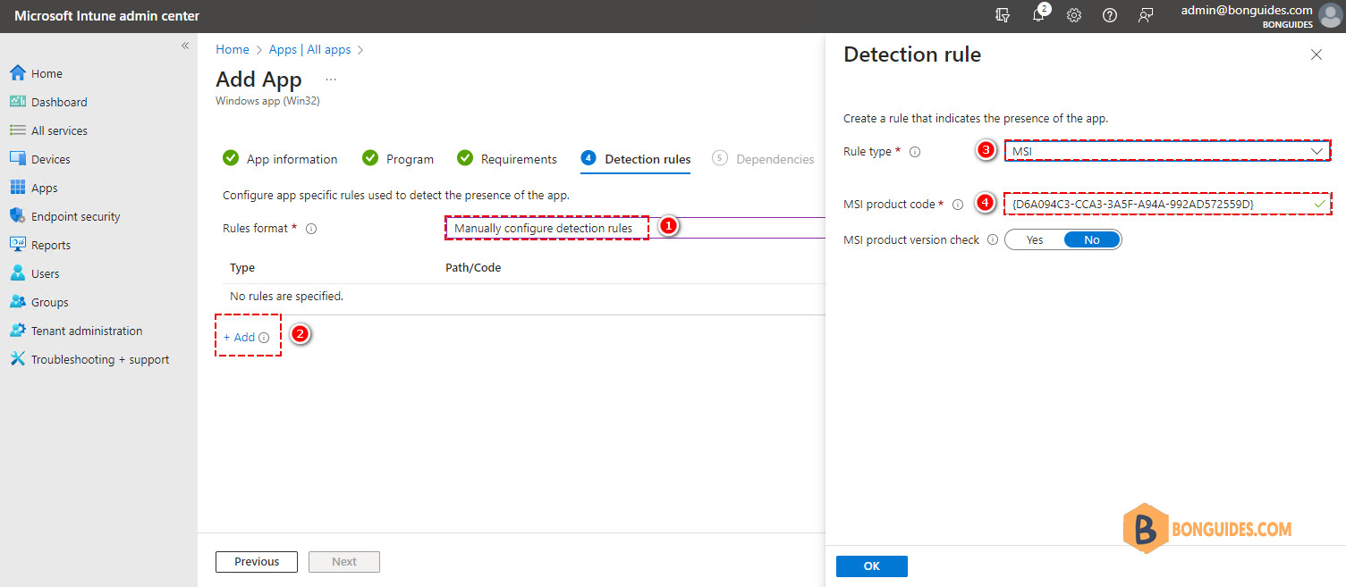Screen dimensions: 1346x587
Task: Click the Previous button
Action: pyautogui.click(x=257, y=562)
